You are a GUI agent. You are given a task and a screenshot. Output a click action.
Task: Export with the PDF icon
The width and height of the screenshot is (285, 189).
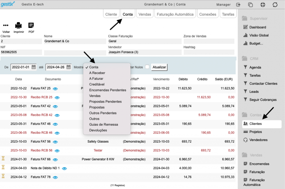click(x=31, y=25)
